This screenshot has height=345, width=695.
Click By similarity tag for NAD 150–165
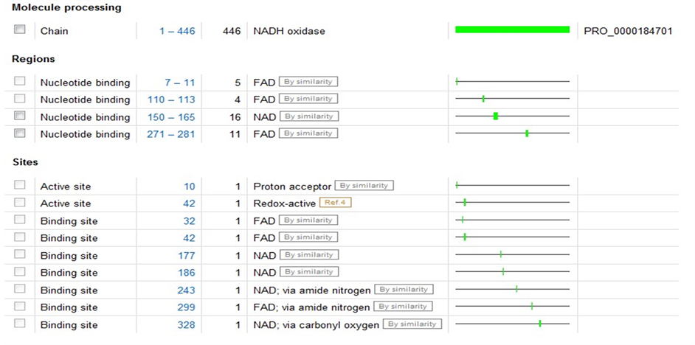pyautogui.click(x=308, y=116)
